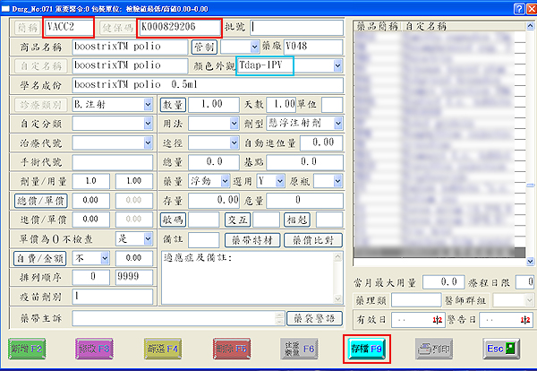This screenshot has height=371, width=537.
Task: Open the 有效日 date picker icon
Action: click(x=437, y=319)
